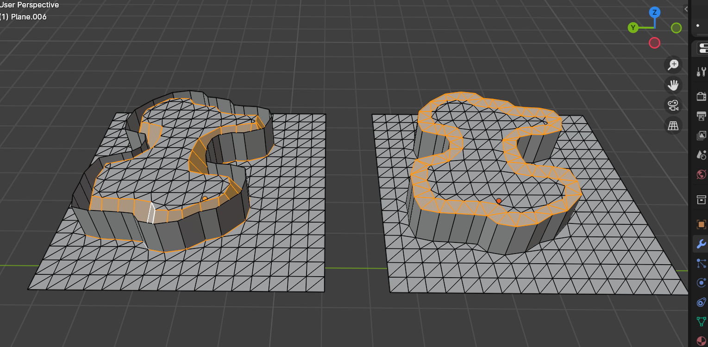Screen dimensions: 708x347
Task: Open the Modifiers wrench tab
Action: pyautogui.click(x=701, y=244)
